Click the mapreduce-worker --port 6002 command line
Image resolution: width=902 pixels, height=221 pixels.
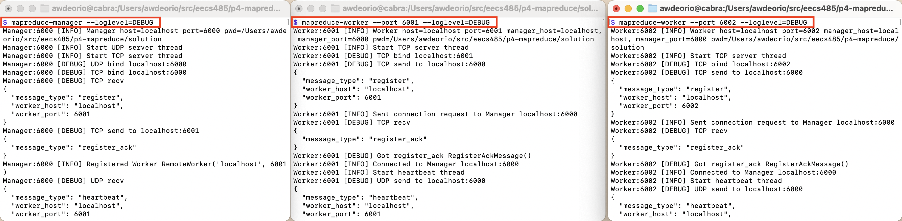point(713,23)
